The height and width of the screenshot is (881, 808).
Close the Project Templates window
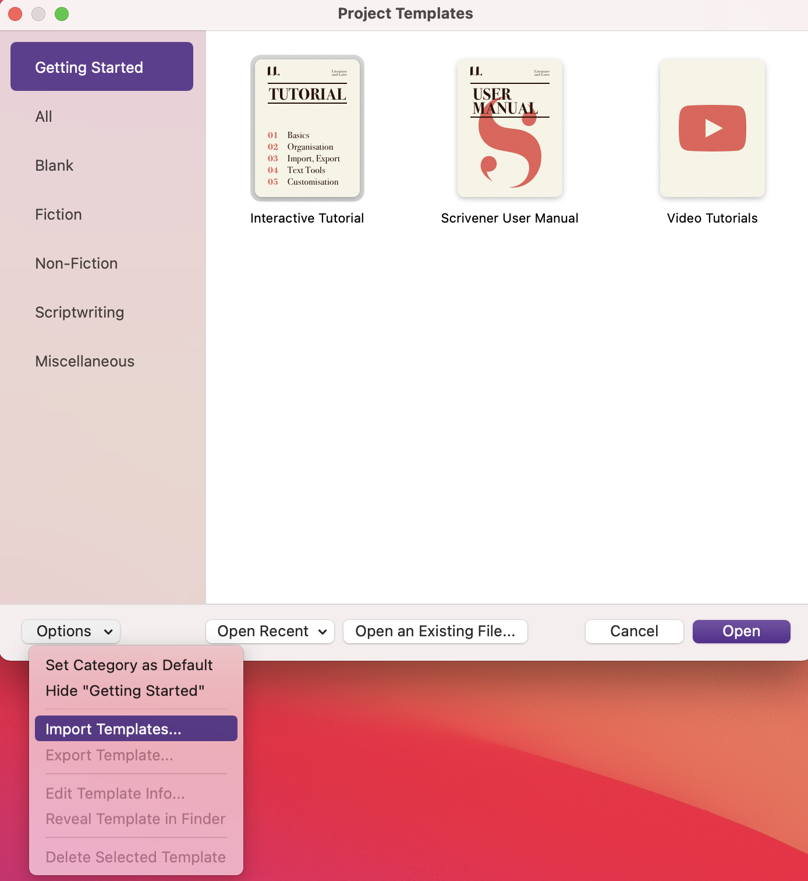click(15, 14)
